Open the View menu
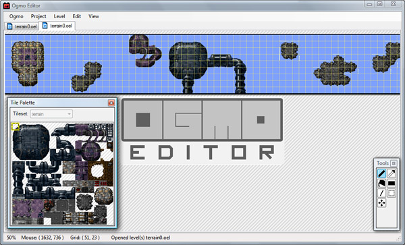This screenshot has width=405, height=245. point(94,16)
